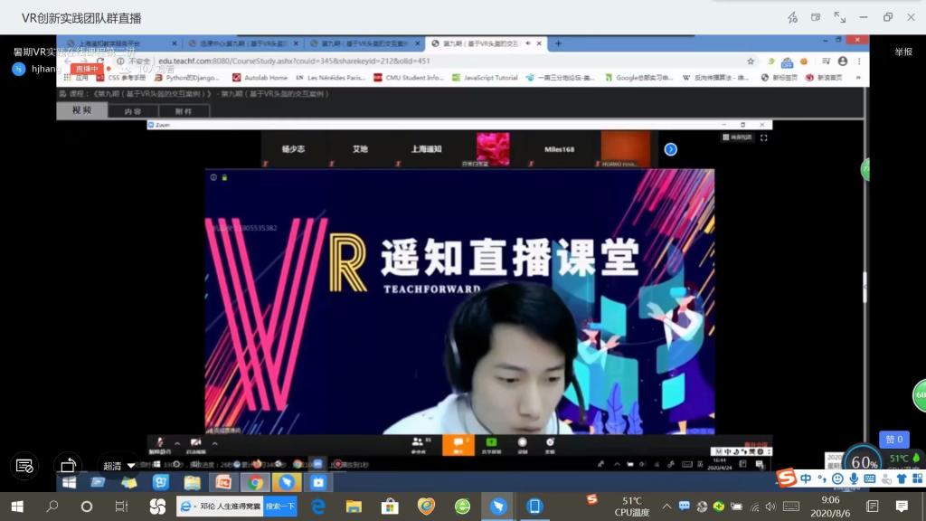The image size is (926, 521).
Task: Select the 内容 tab on course page
Action: (x=133, y=111)
